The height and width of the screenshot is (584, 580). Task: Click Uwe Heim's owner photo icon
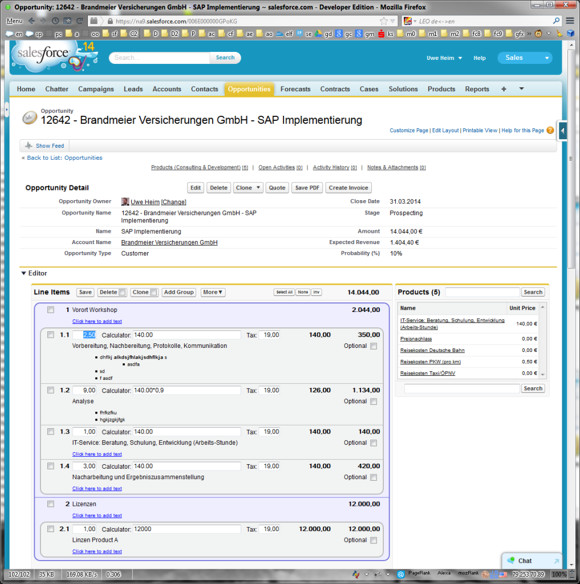tap(125, 202)
